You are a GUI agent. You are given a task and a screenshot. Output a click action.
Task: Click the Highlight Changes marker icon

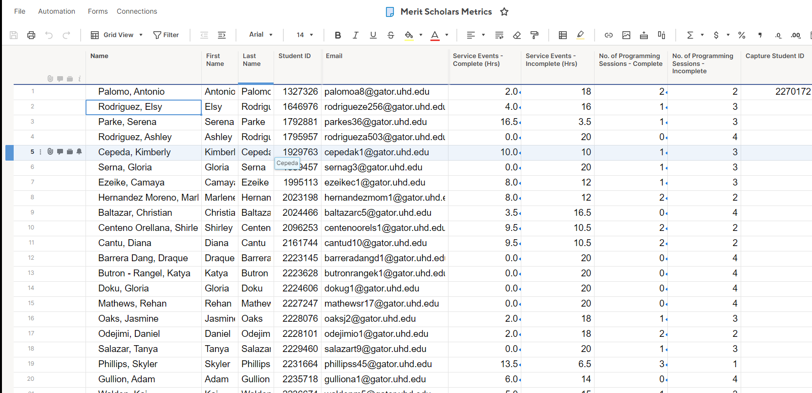pyautogui.click(x=580, y=35)
